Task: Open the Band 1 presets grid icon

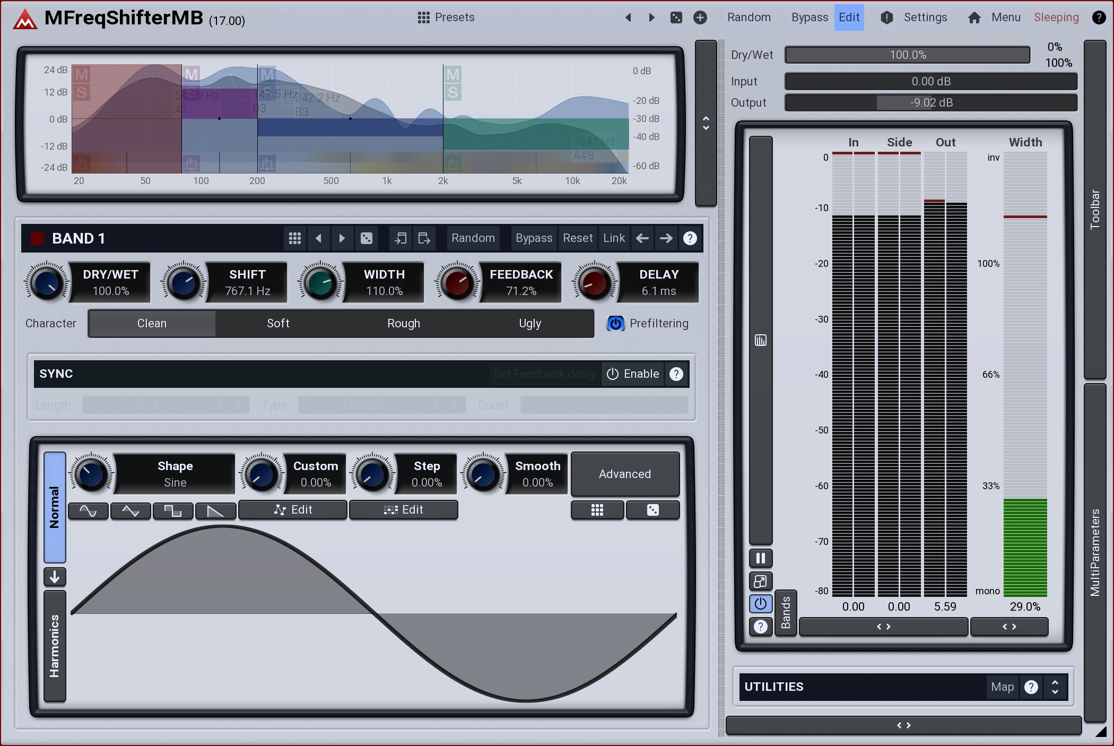Action: coord(295,238)
